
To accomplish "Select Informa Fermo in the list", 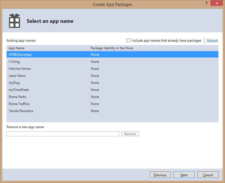I will pyautogui.click(x=20, y=69).
